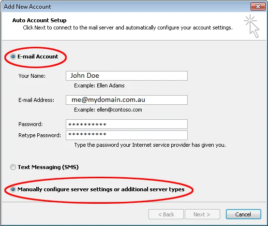Click into the Your Name field

[x=127, y=76]
